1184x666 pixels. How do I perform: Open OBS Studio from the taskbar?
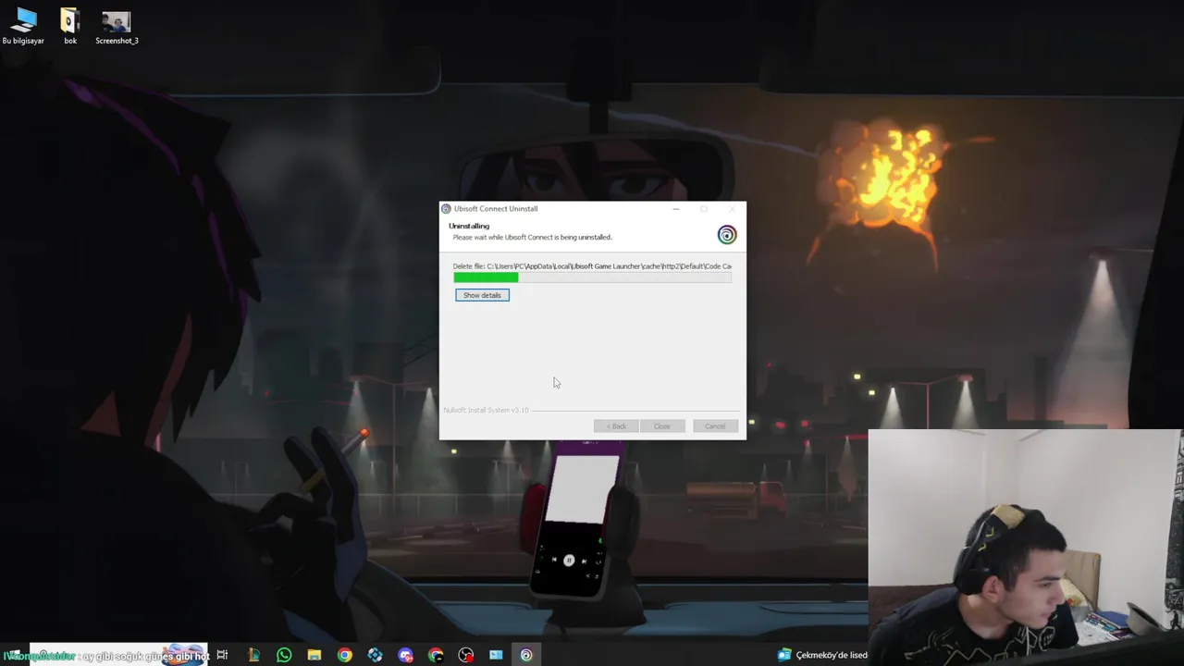[466, 655]
